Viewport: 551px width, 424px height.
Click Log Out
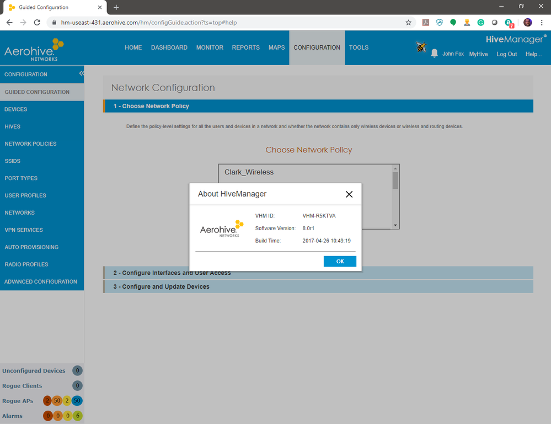coord(507,54)
